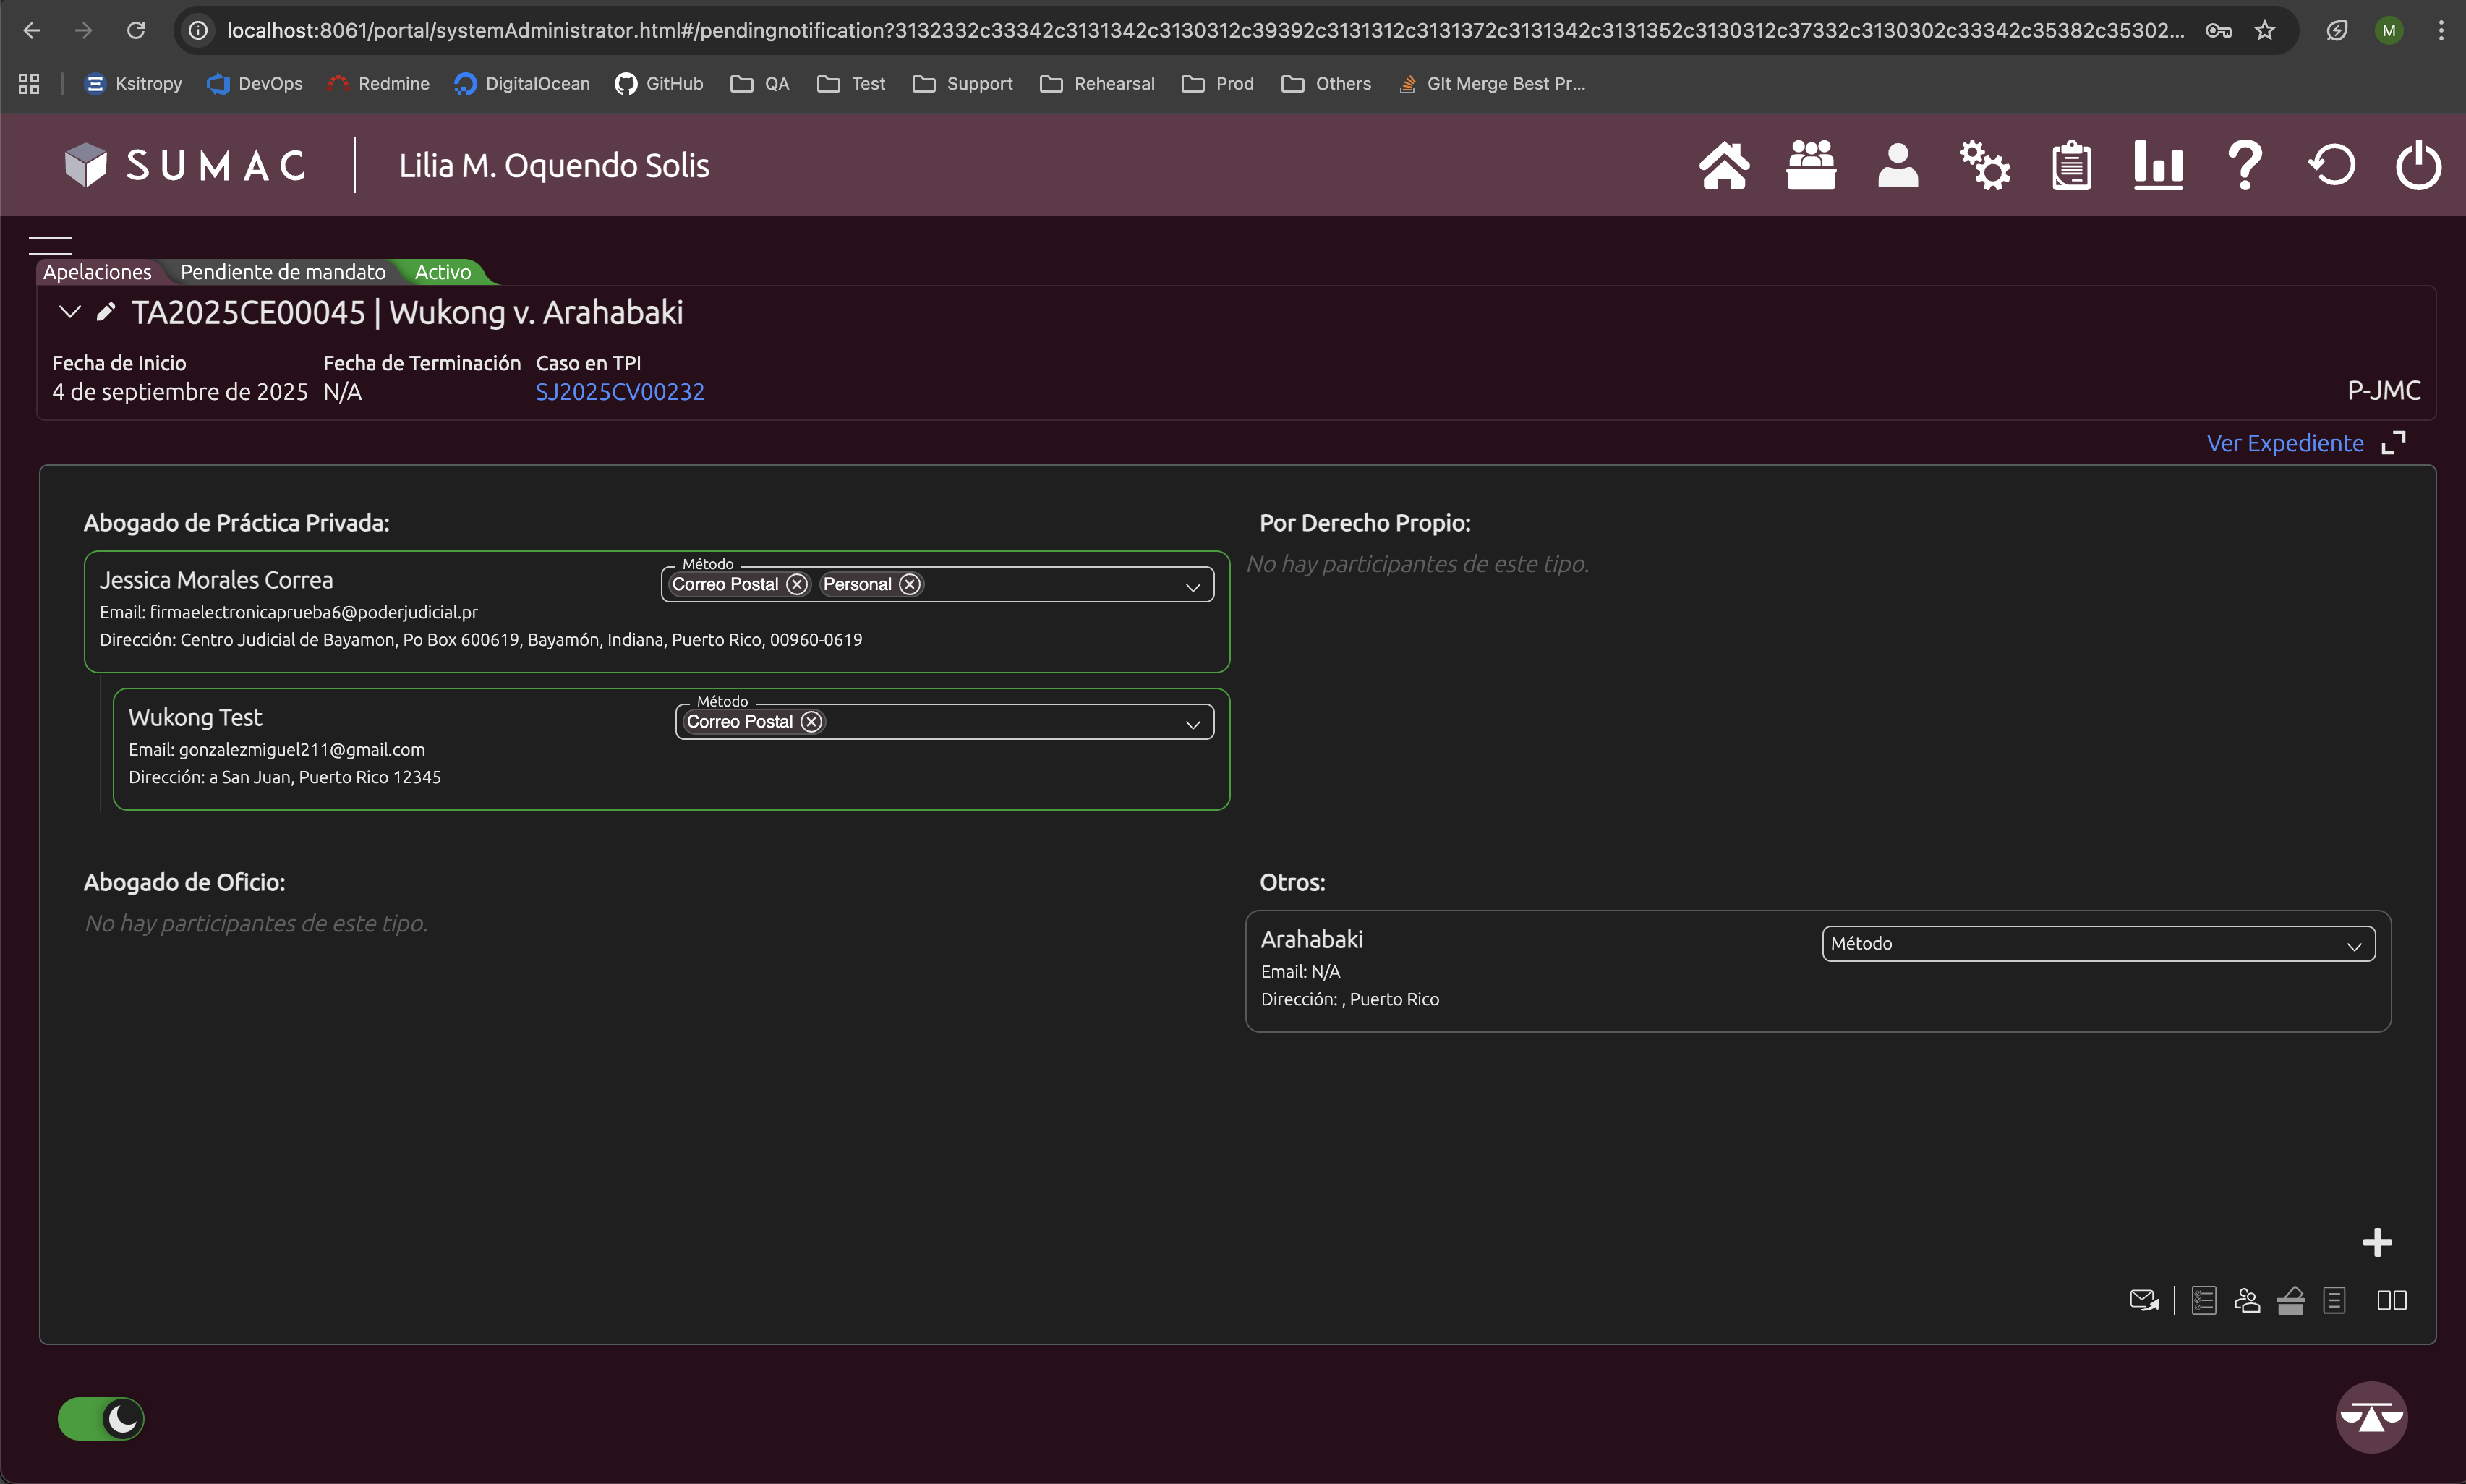Collapse the case header chevron
Screen dimensions: 2466x1484
click(x=70, y=312)
